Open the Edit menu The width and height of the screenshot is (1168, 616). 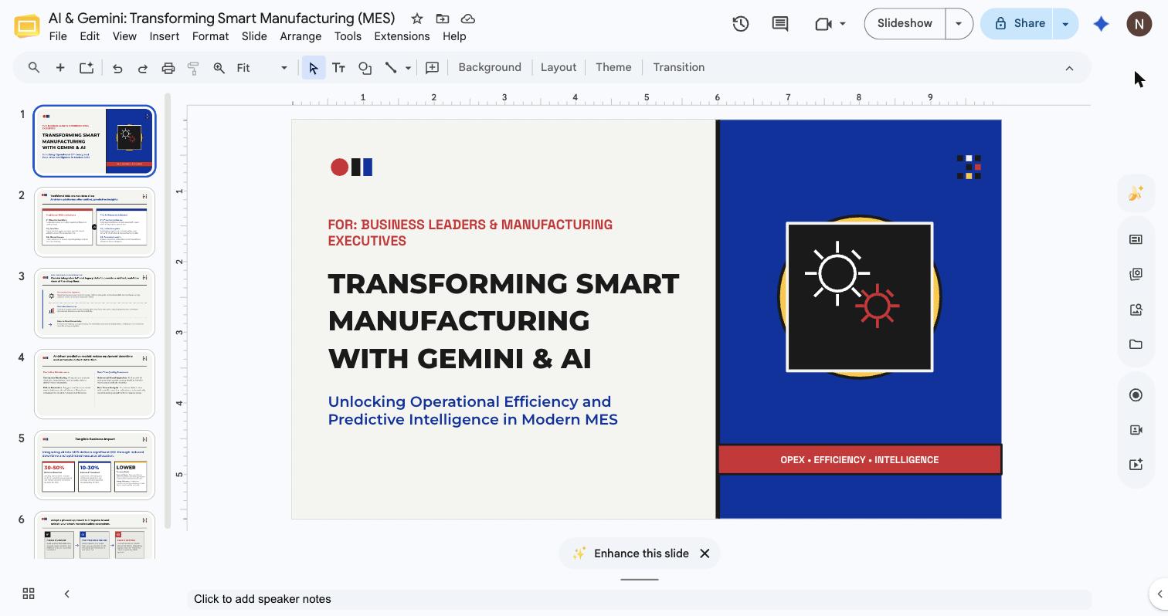point(90,36)
